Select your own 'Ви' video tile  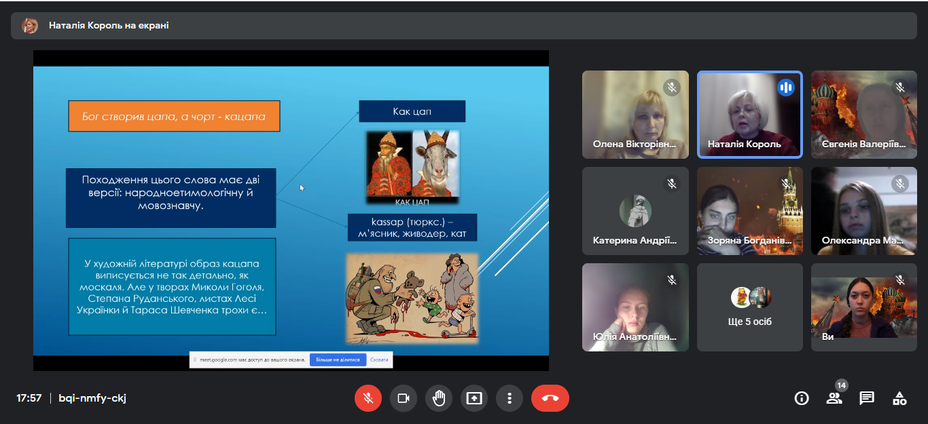(x=864, y=307)
